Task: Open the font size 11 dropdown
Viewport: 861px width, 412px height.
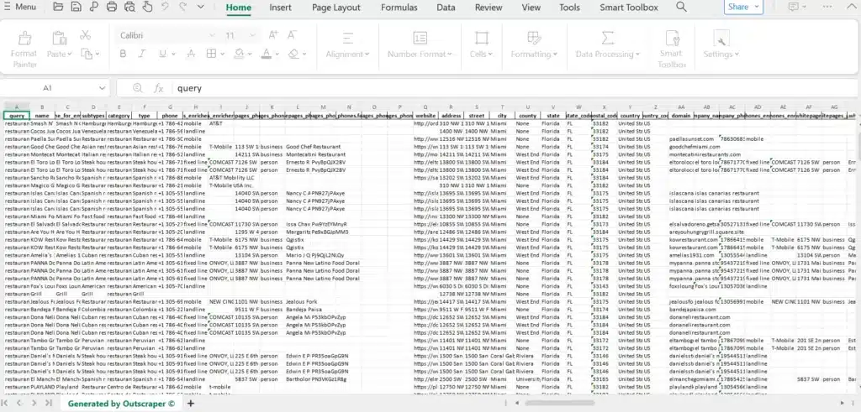Action: [252, 35]
